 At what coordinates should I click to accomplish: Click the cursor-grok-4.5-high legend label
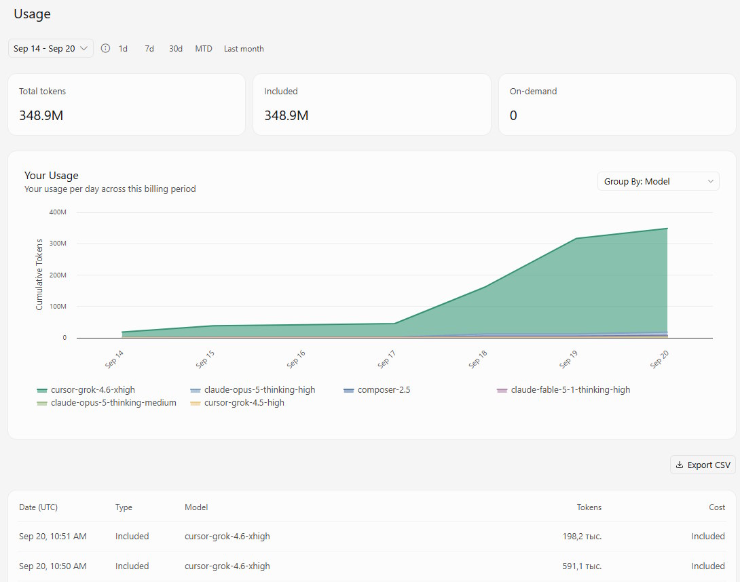coord(244,403)
